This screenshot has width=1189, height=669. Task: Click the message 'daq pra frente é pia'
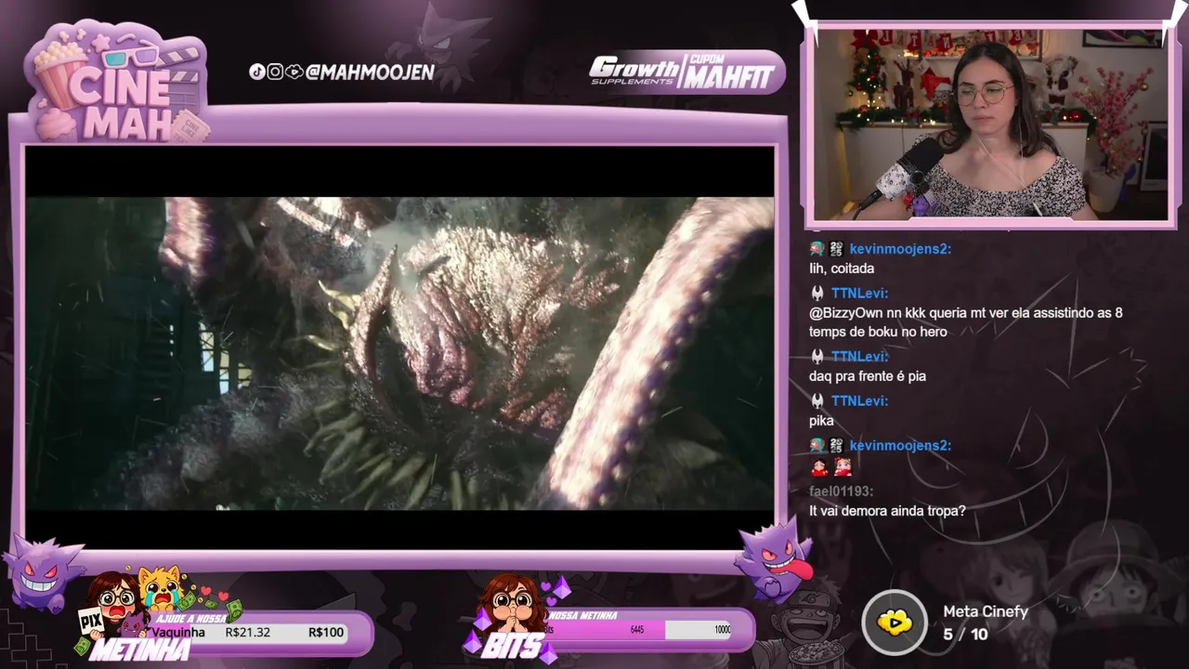click(x=868, y=376)
